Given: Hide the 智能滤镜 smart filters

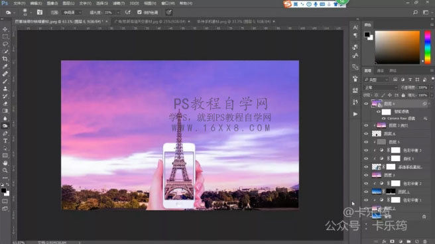Looking at the screenshot, I should tap(379, 111).
